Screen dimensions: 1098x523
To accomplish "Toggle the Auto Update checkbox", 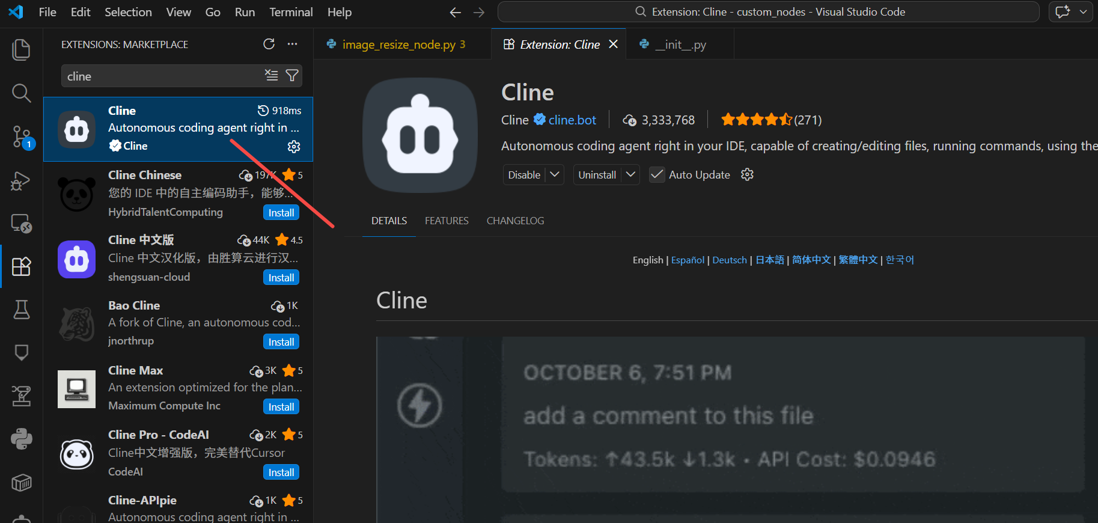I will 657,175.
